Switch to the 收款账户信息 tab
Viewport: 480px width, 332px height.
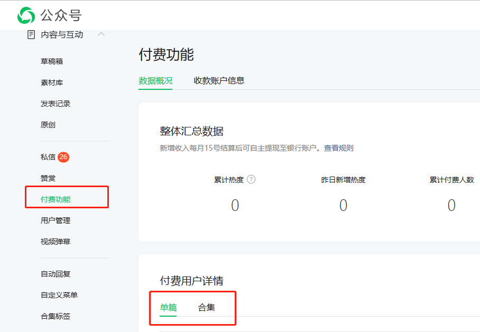point(218,81)
